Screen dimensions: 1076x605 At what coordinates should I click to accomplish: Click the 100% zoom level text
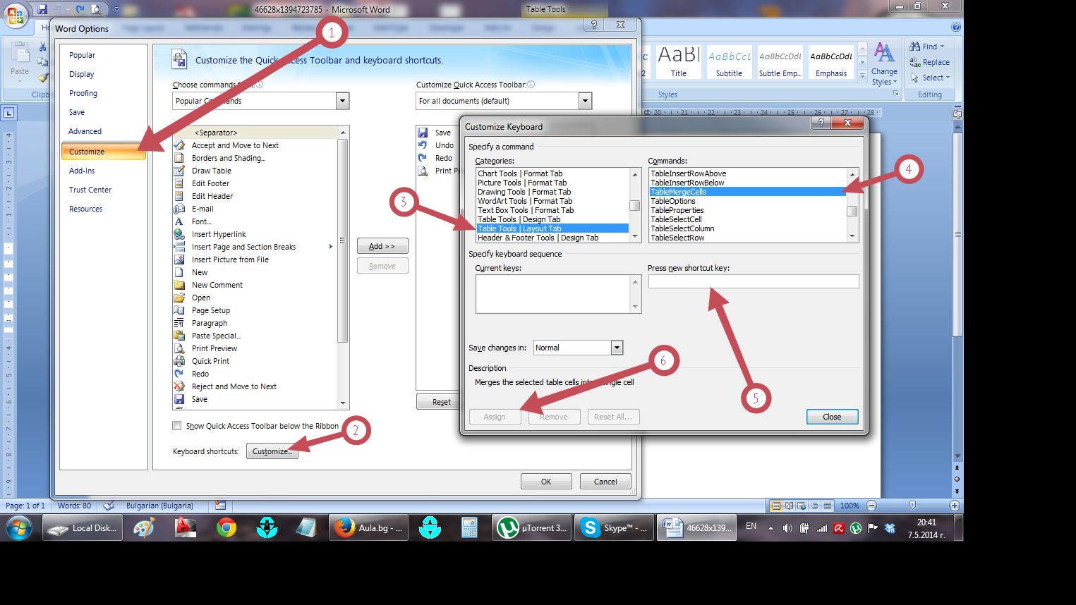850,506
